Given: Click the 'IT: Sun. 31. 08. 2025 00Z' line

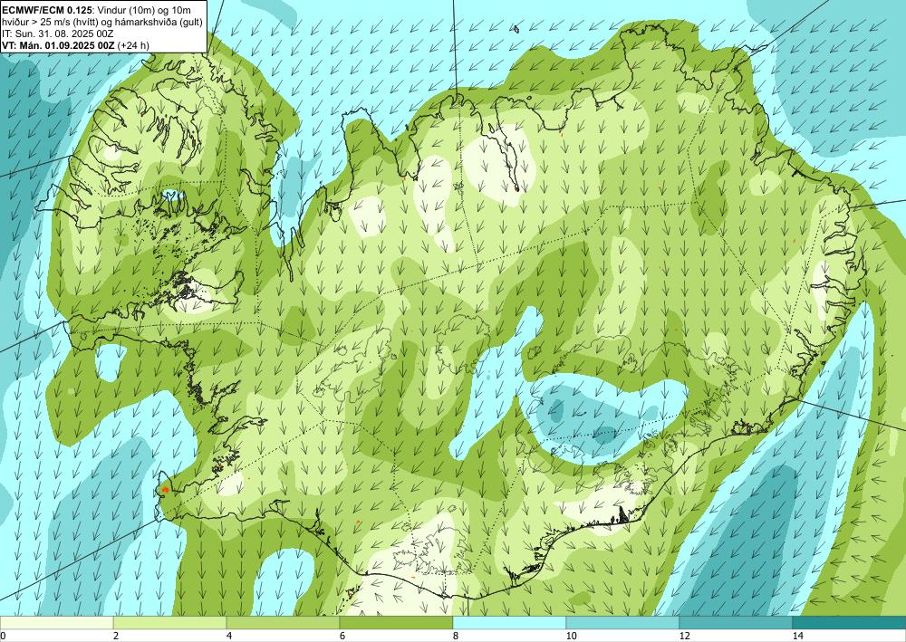Looking at the screenshot, I should [58, 34].
